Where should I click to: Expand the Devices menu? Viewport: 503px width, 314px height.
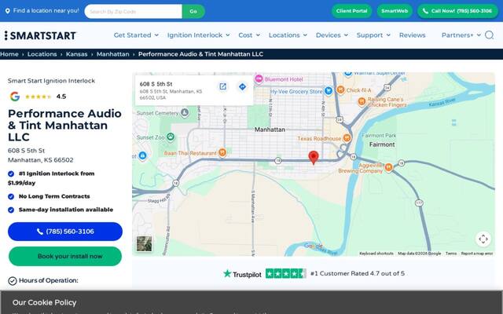tap(332, 35)
